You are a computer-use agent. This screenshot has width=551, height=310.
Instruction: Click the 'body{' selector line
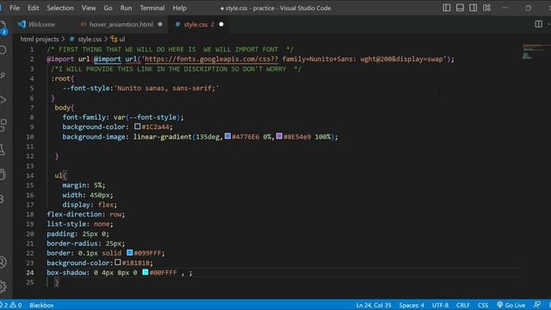point(65,108)
